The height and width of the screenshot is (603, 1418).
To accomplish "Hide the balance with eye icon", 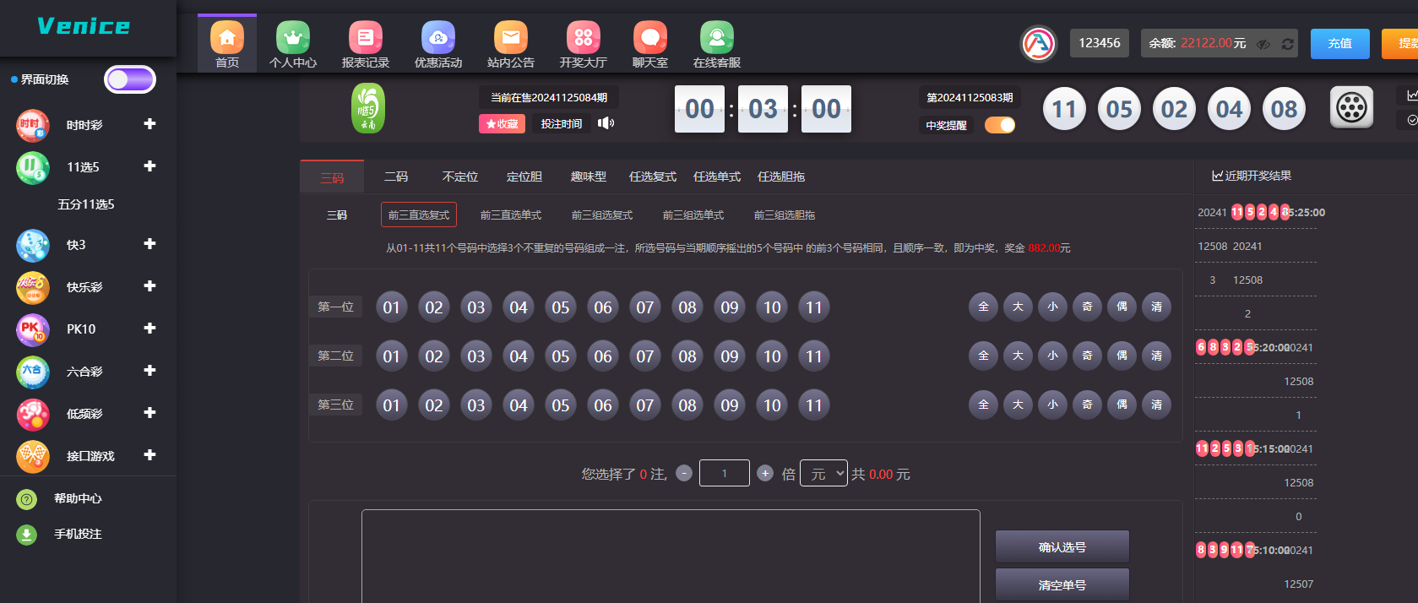I will (x=1263, y=44).
